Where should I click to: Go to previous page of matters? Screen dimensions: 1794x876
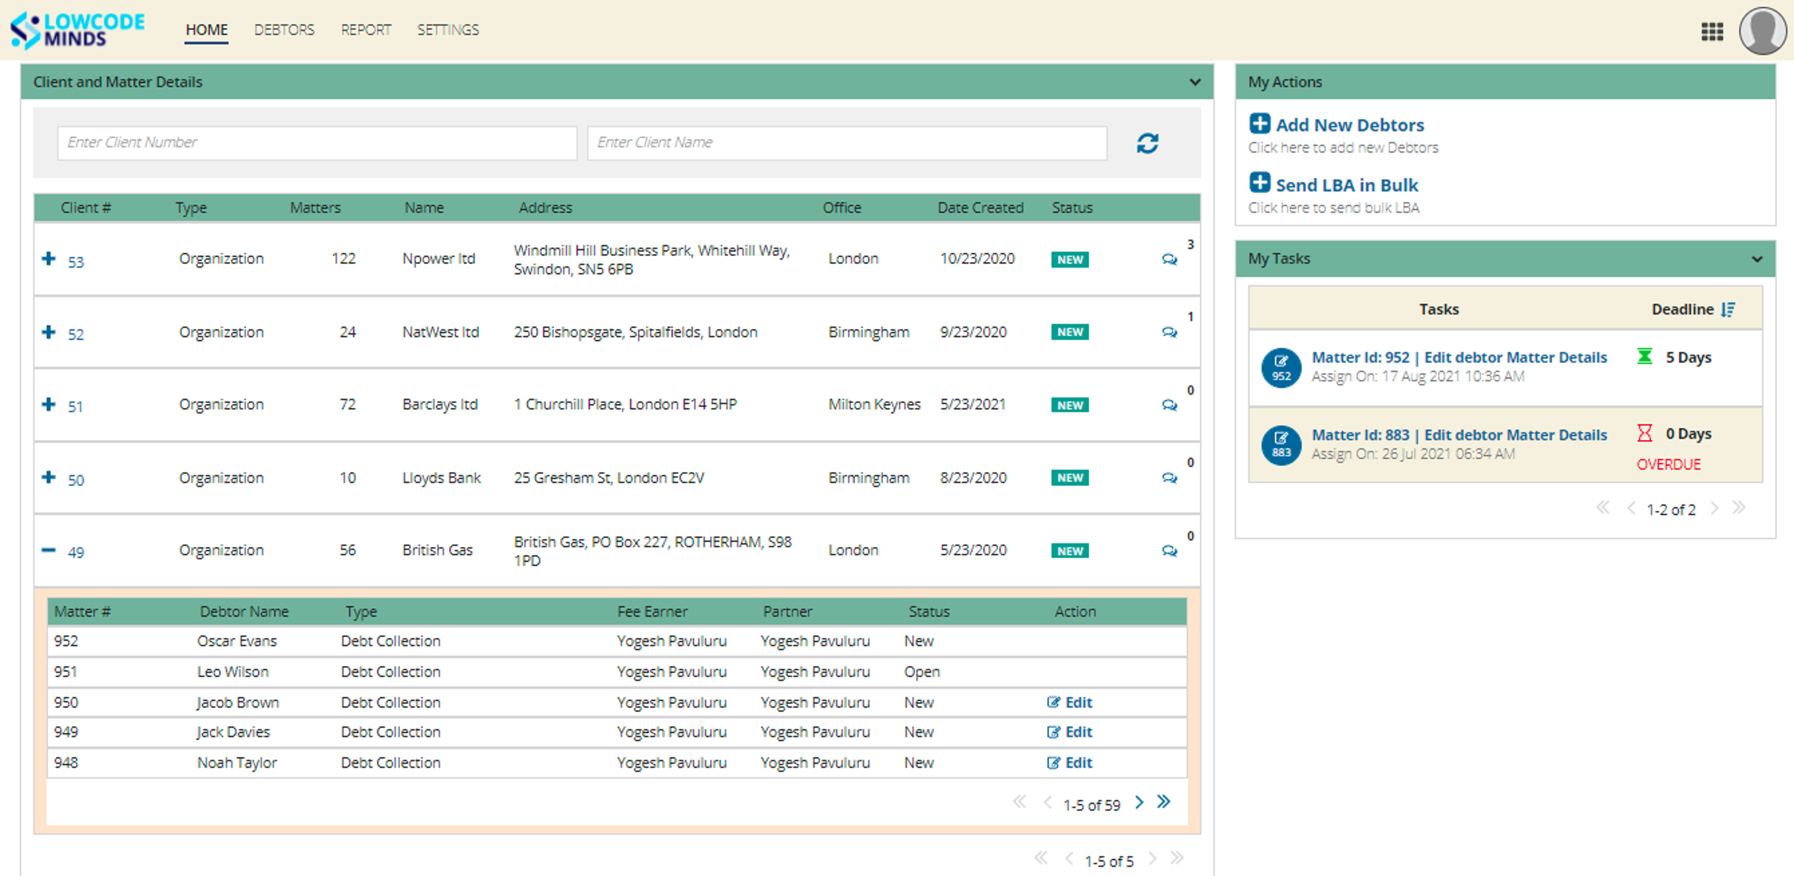[x=1047, y=802]
